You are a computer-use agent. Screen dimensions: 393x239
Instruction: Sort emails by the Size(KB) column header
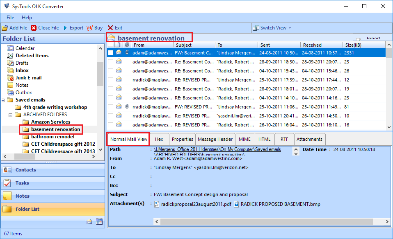[x=364, y=45]
